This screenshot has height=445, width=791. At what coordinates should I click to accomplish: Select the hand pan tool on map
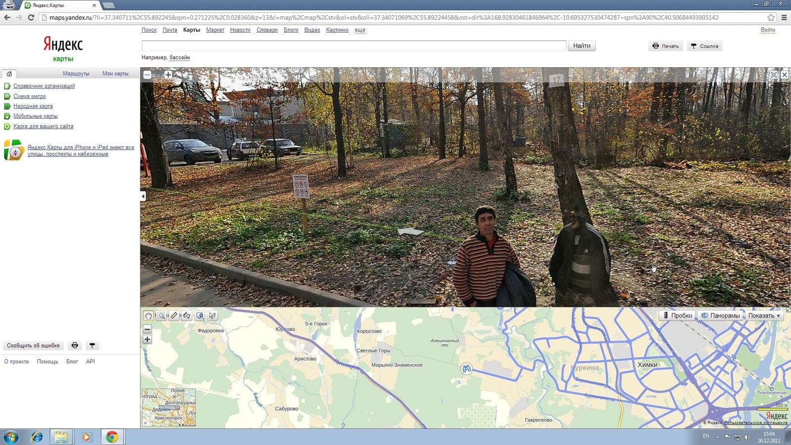(x=148, y=315)
